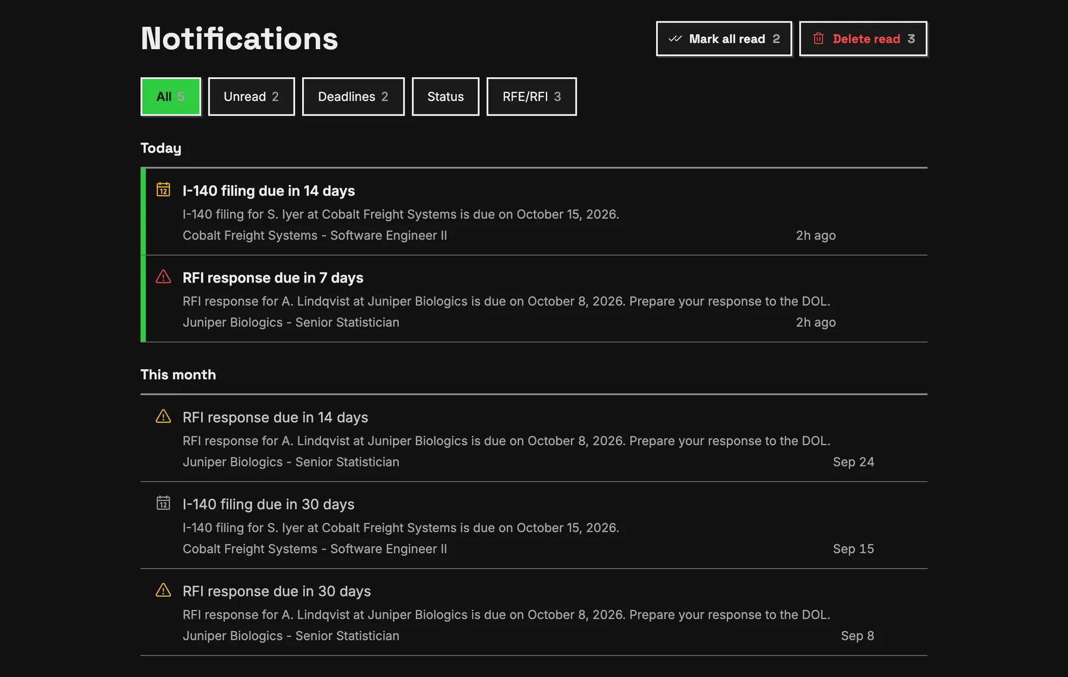Click the This month section heading
The width and height of the screenshot is (1068, 677).
point(178,374)
